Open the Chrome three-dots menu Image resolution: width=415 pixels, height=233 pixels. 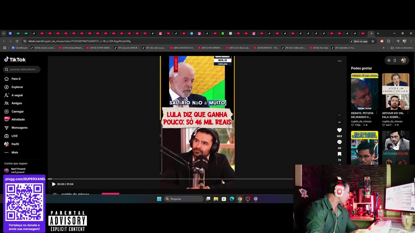411,41
